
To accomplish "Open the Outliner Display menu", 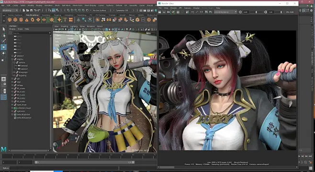I will pyautogui.click(x=12, y=29).
